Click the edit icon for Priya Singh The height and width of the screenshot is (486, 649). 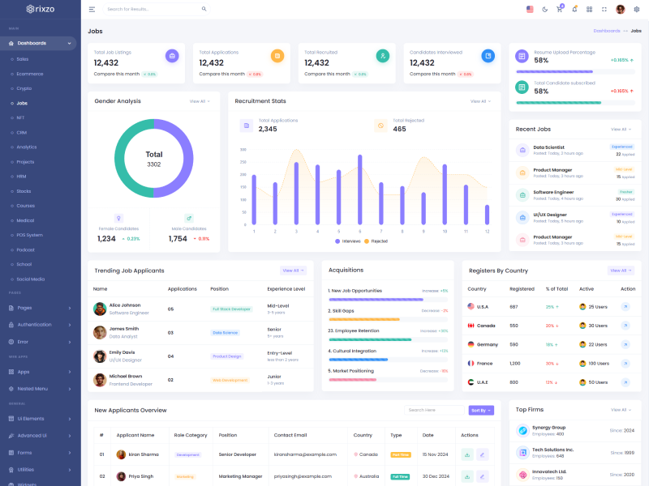(x=483, y=476)
